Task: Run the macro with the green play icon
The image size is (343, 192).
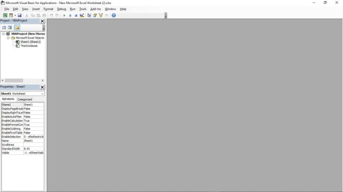Action: point(64,15)
